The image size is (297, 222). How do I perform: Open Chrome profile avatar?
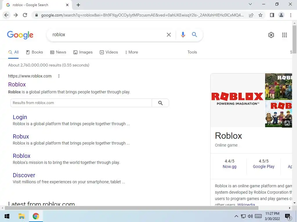coord(281,15)
